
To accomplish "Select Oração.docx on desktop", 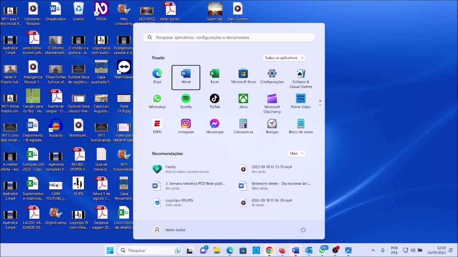I will click(56, 11).
